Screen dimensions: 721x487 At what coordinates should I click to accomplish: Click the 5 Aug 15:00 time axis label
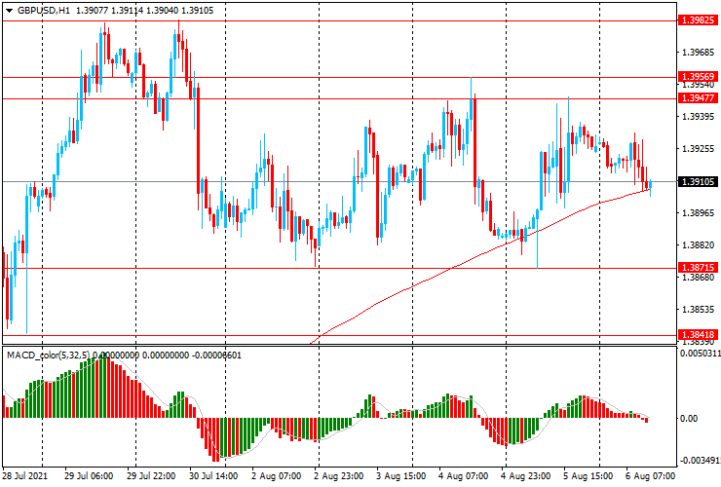coord(588,476)
